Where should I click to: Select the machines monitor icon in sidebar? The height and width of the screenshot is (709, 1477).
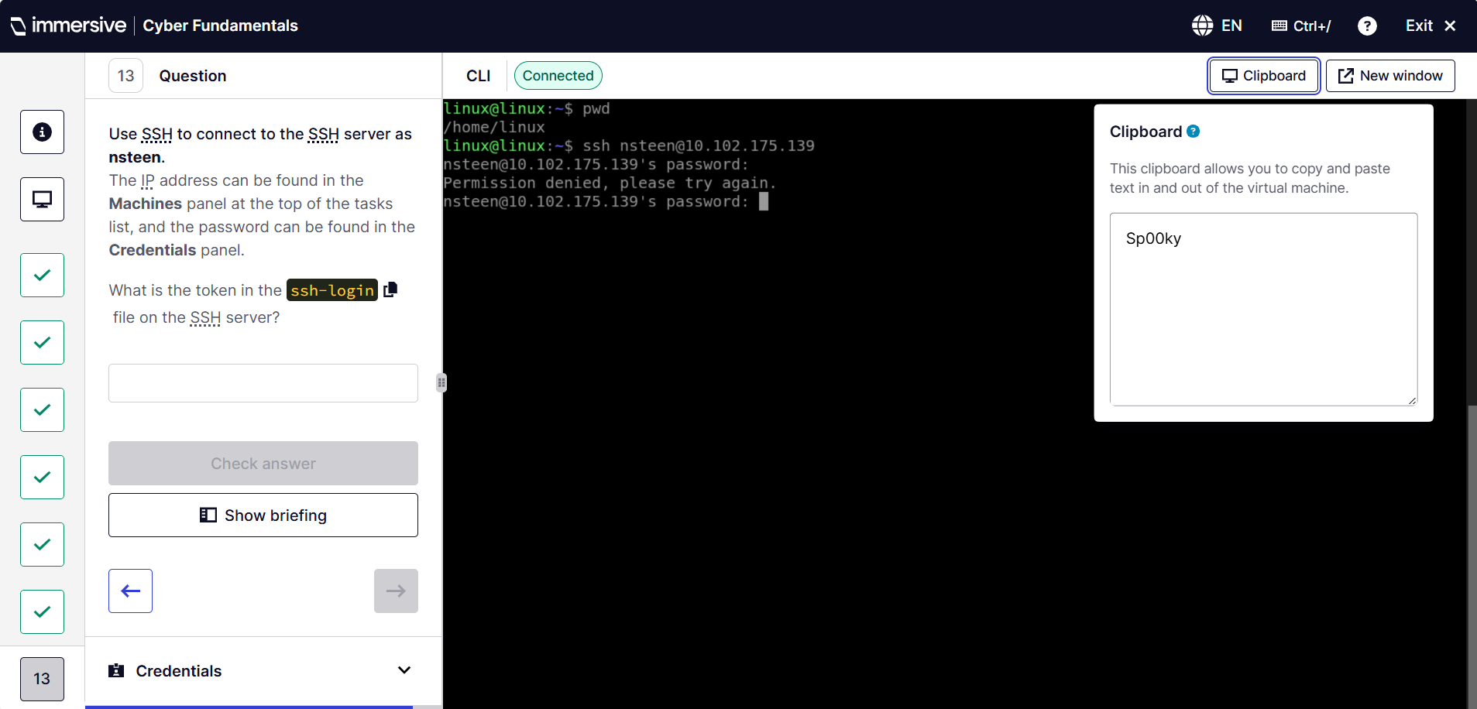click(x=42, y=199)
